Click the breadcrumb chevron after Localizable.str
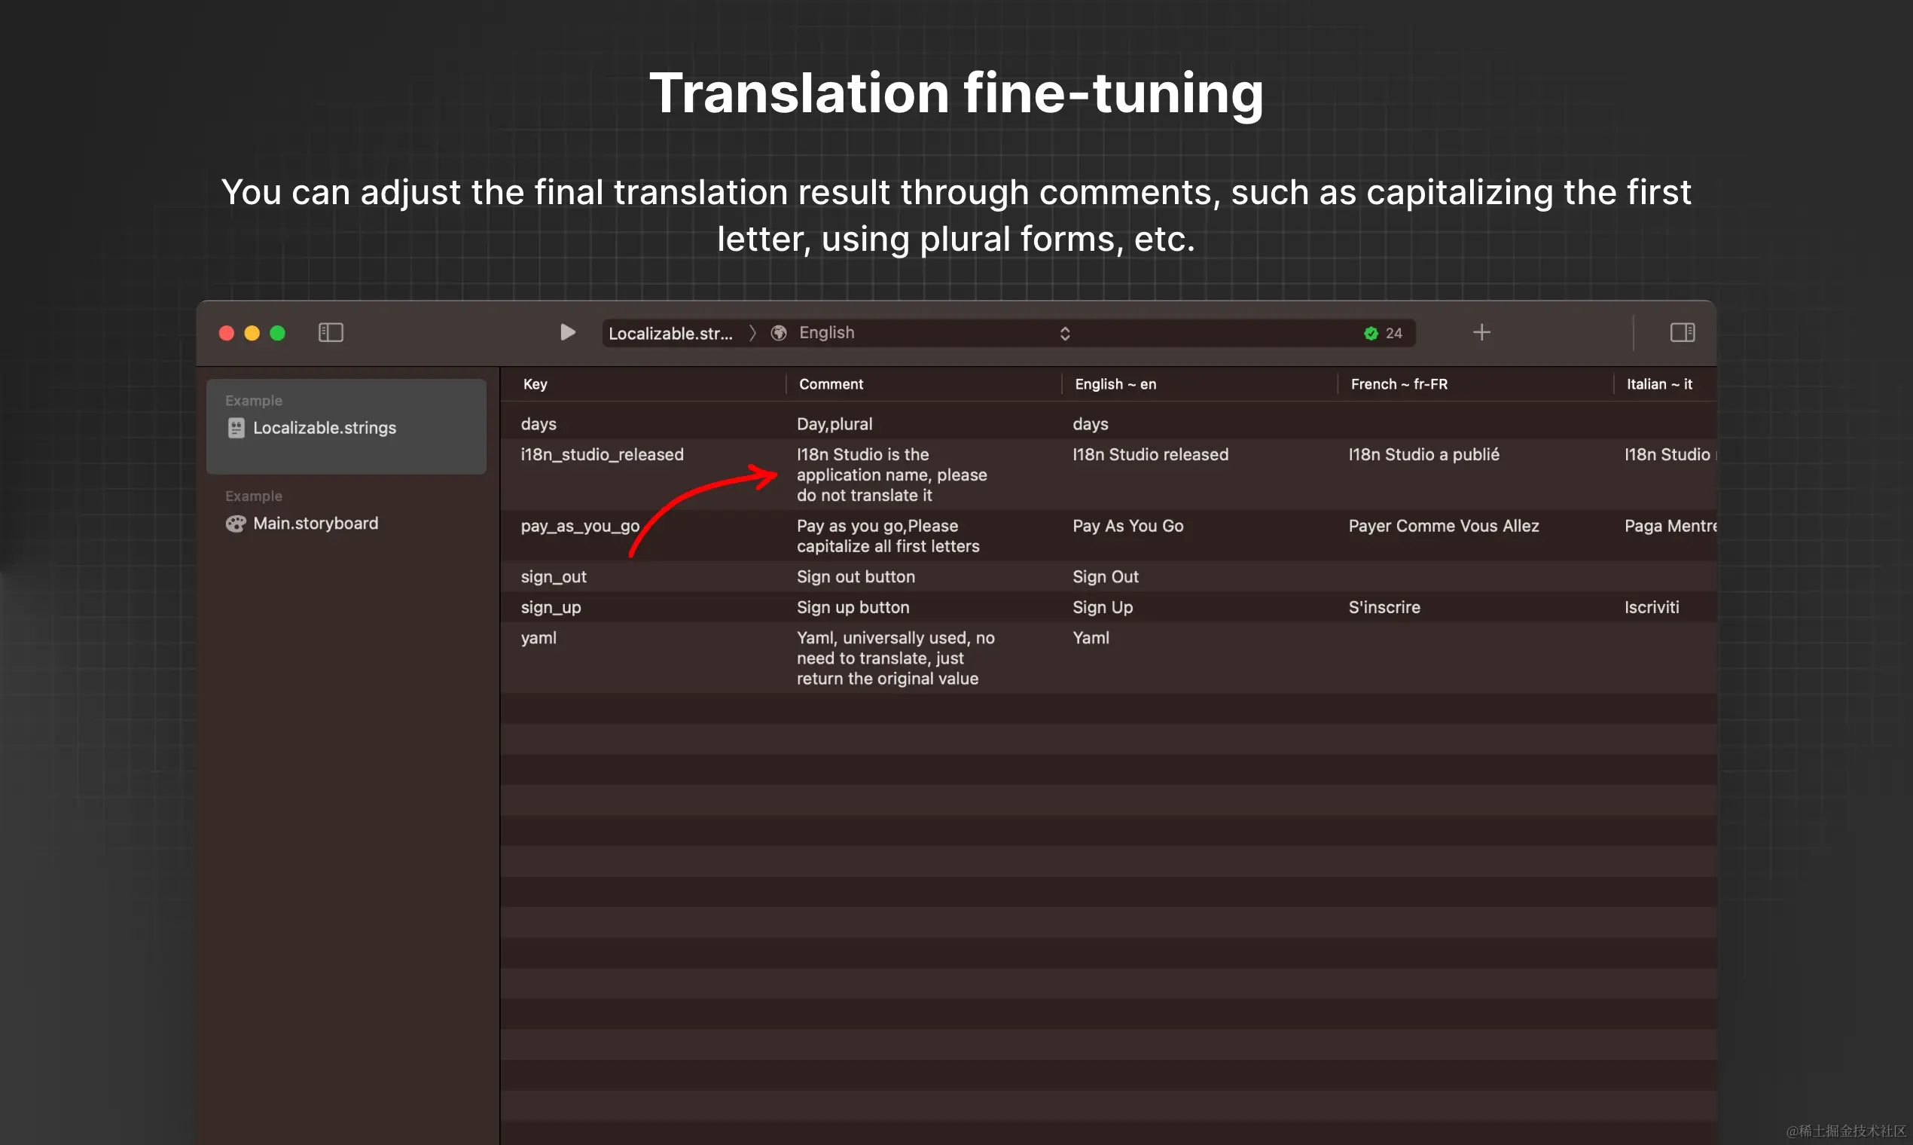Viewport: 1913px width, 1145px height. (753, 332)
